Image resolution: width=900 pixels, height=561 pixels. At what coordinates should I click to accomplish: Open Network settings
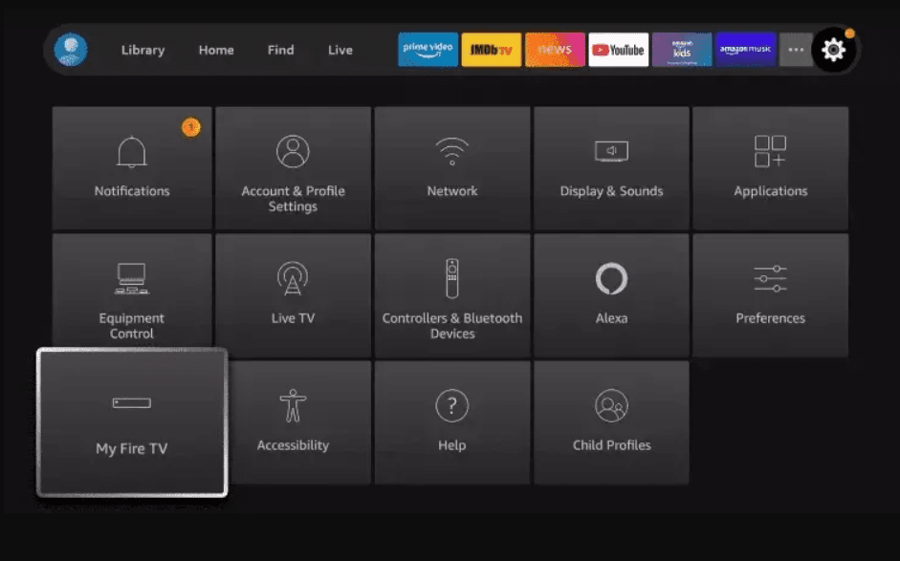tap(451, 168)
